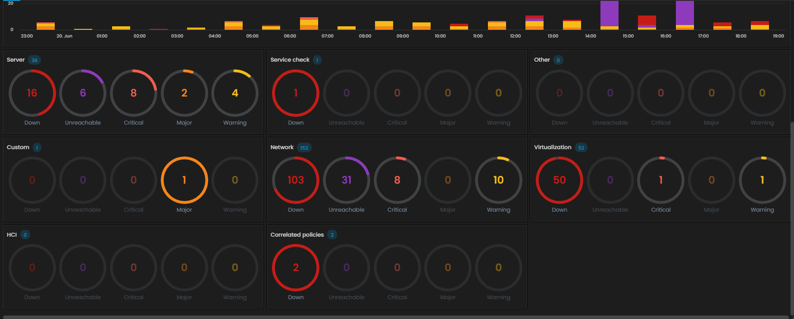Viewport: 794px width, 319px height.
Task: Click the Service check Down gauge
Action: pyautogui.click(x=296, y=93)
